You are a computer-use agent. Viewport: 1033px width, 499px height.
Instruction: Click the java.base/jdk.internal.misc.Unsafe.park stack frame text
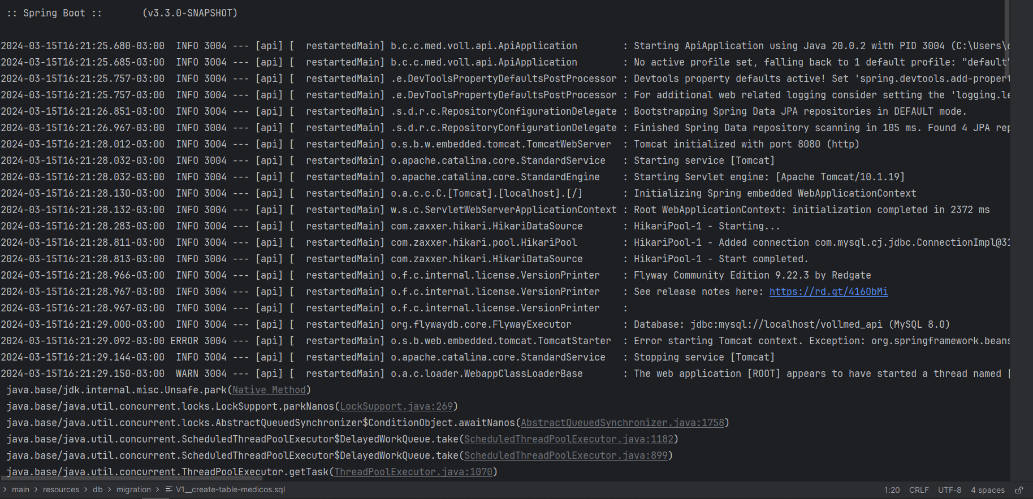[x=116, y=390]
